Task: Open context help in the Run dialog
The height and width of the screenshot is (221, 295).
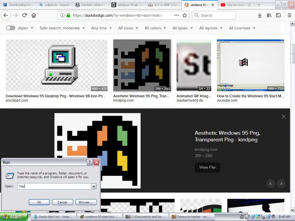Action: [90, 162]
